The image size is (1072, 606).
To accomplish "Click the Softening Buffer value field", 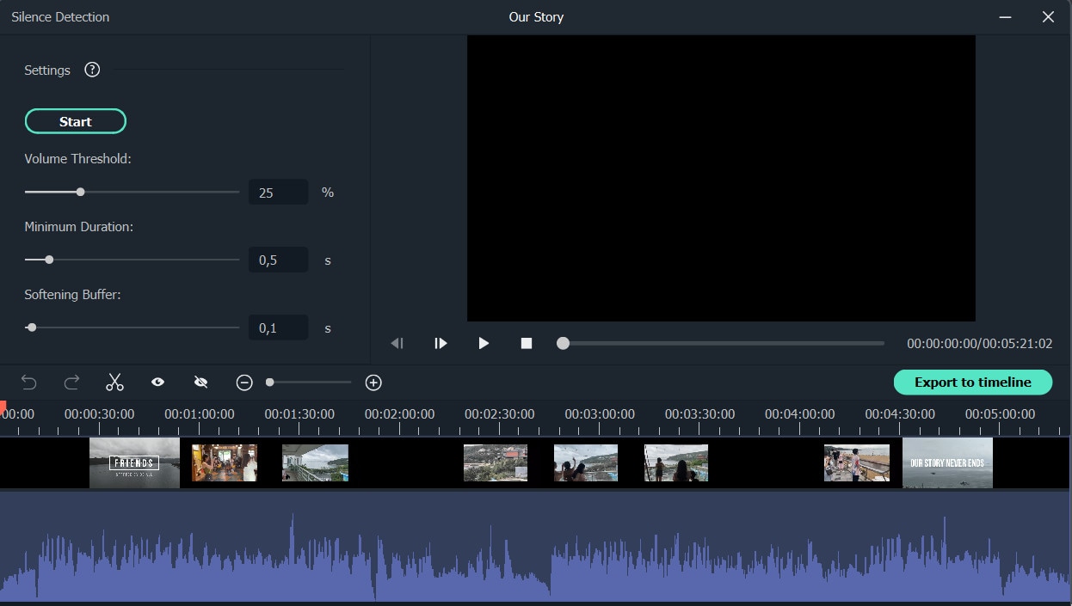I will 278,327.
